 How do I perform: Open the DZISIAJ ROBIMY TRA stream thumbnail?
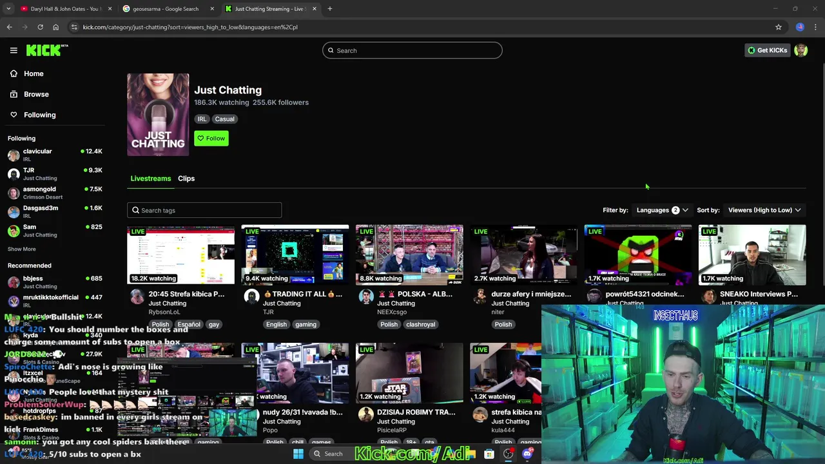click(x=409, y=372)
